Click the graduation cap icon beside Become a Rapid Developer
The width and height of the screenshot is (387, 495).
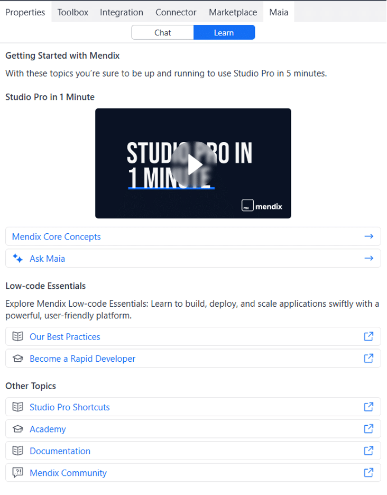(17, 359)
